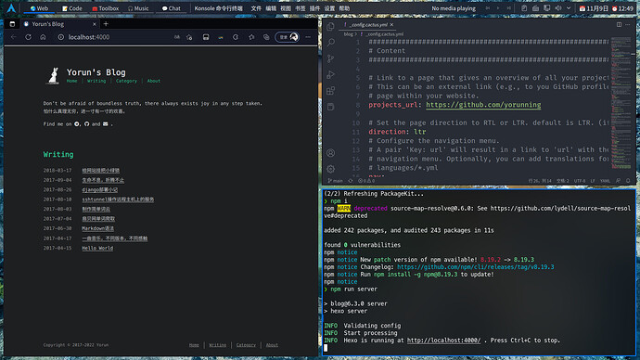Go to browser home page
Viewport: 640px width, 360px height.
click(x=43, y=37)
